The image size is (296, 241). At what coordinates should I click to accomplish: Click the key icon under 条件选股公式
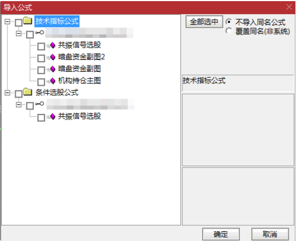(x=40, y=103)
